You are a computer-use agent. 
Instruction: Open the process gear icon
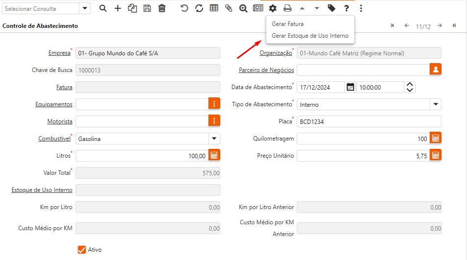273,8
